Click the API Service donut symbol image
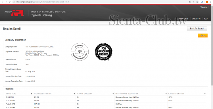Image resolution: width=213 pixels, height=109 pixels. tap(80, 52)
